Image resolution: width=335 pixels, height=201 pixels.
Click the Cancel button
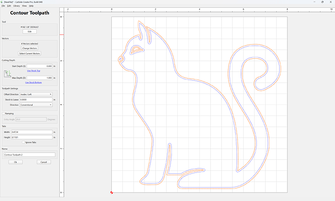click(x=44, y=162)
